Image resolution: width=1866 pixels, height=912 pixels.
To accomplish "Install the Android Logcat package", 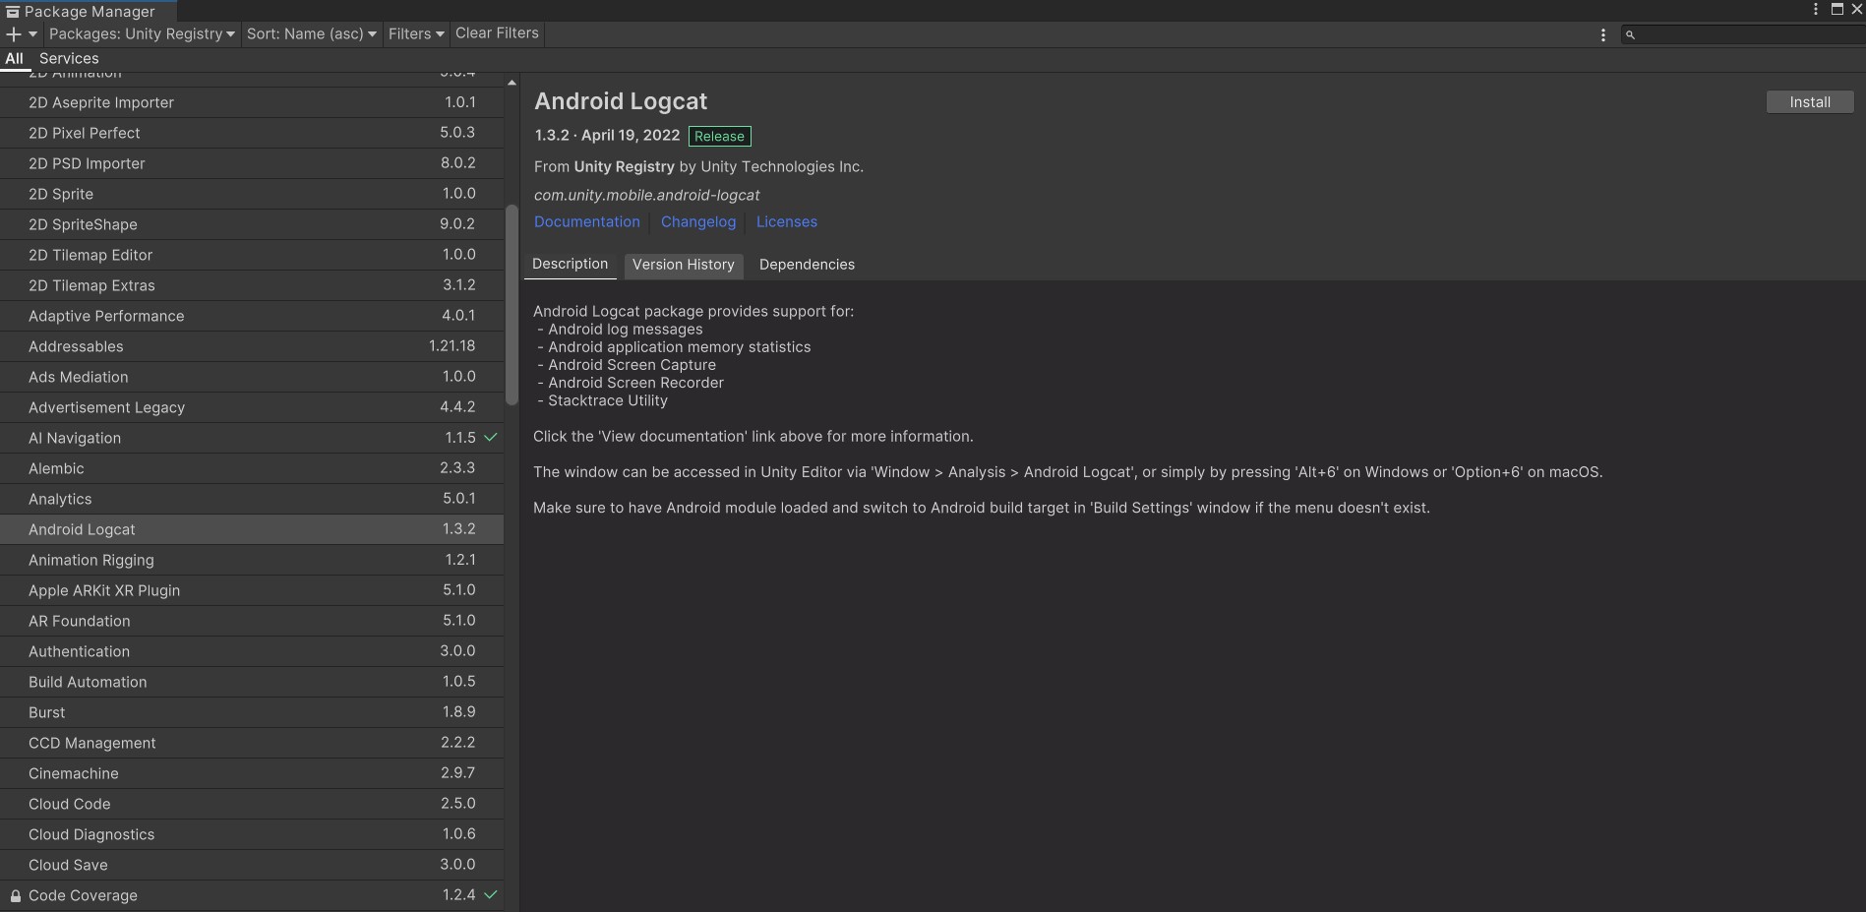I will point(1810,102).
